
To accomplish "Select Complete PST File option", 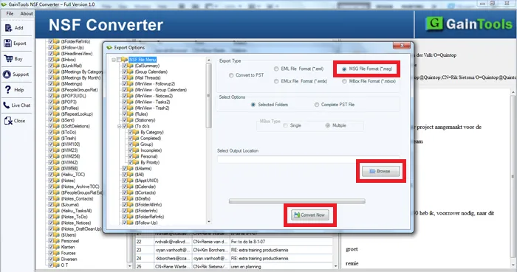I will point(317,105).
